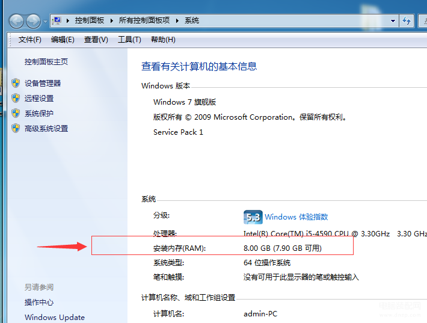427x323 pixels.
Task: Open the recent pages dropdown beside Forward
Action: pyautogui.click(x=45, y=21)
